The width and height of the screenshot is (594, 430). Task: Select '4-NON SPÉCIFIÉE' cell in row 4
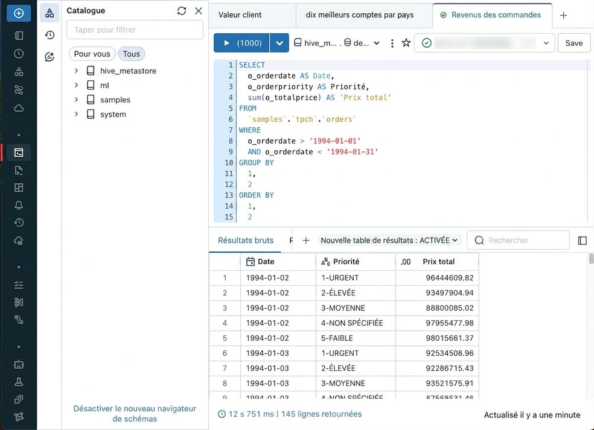pyautogui.click(x=356, y=323)
